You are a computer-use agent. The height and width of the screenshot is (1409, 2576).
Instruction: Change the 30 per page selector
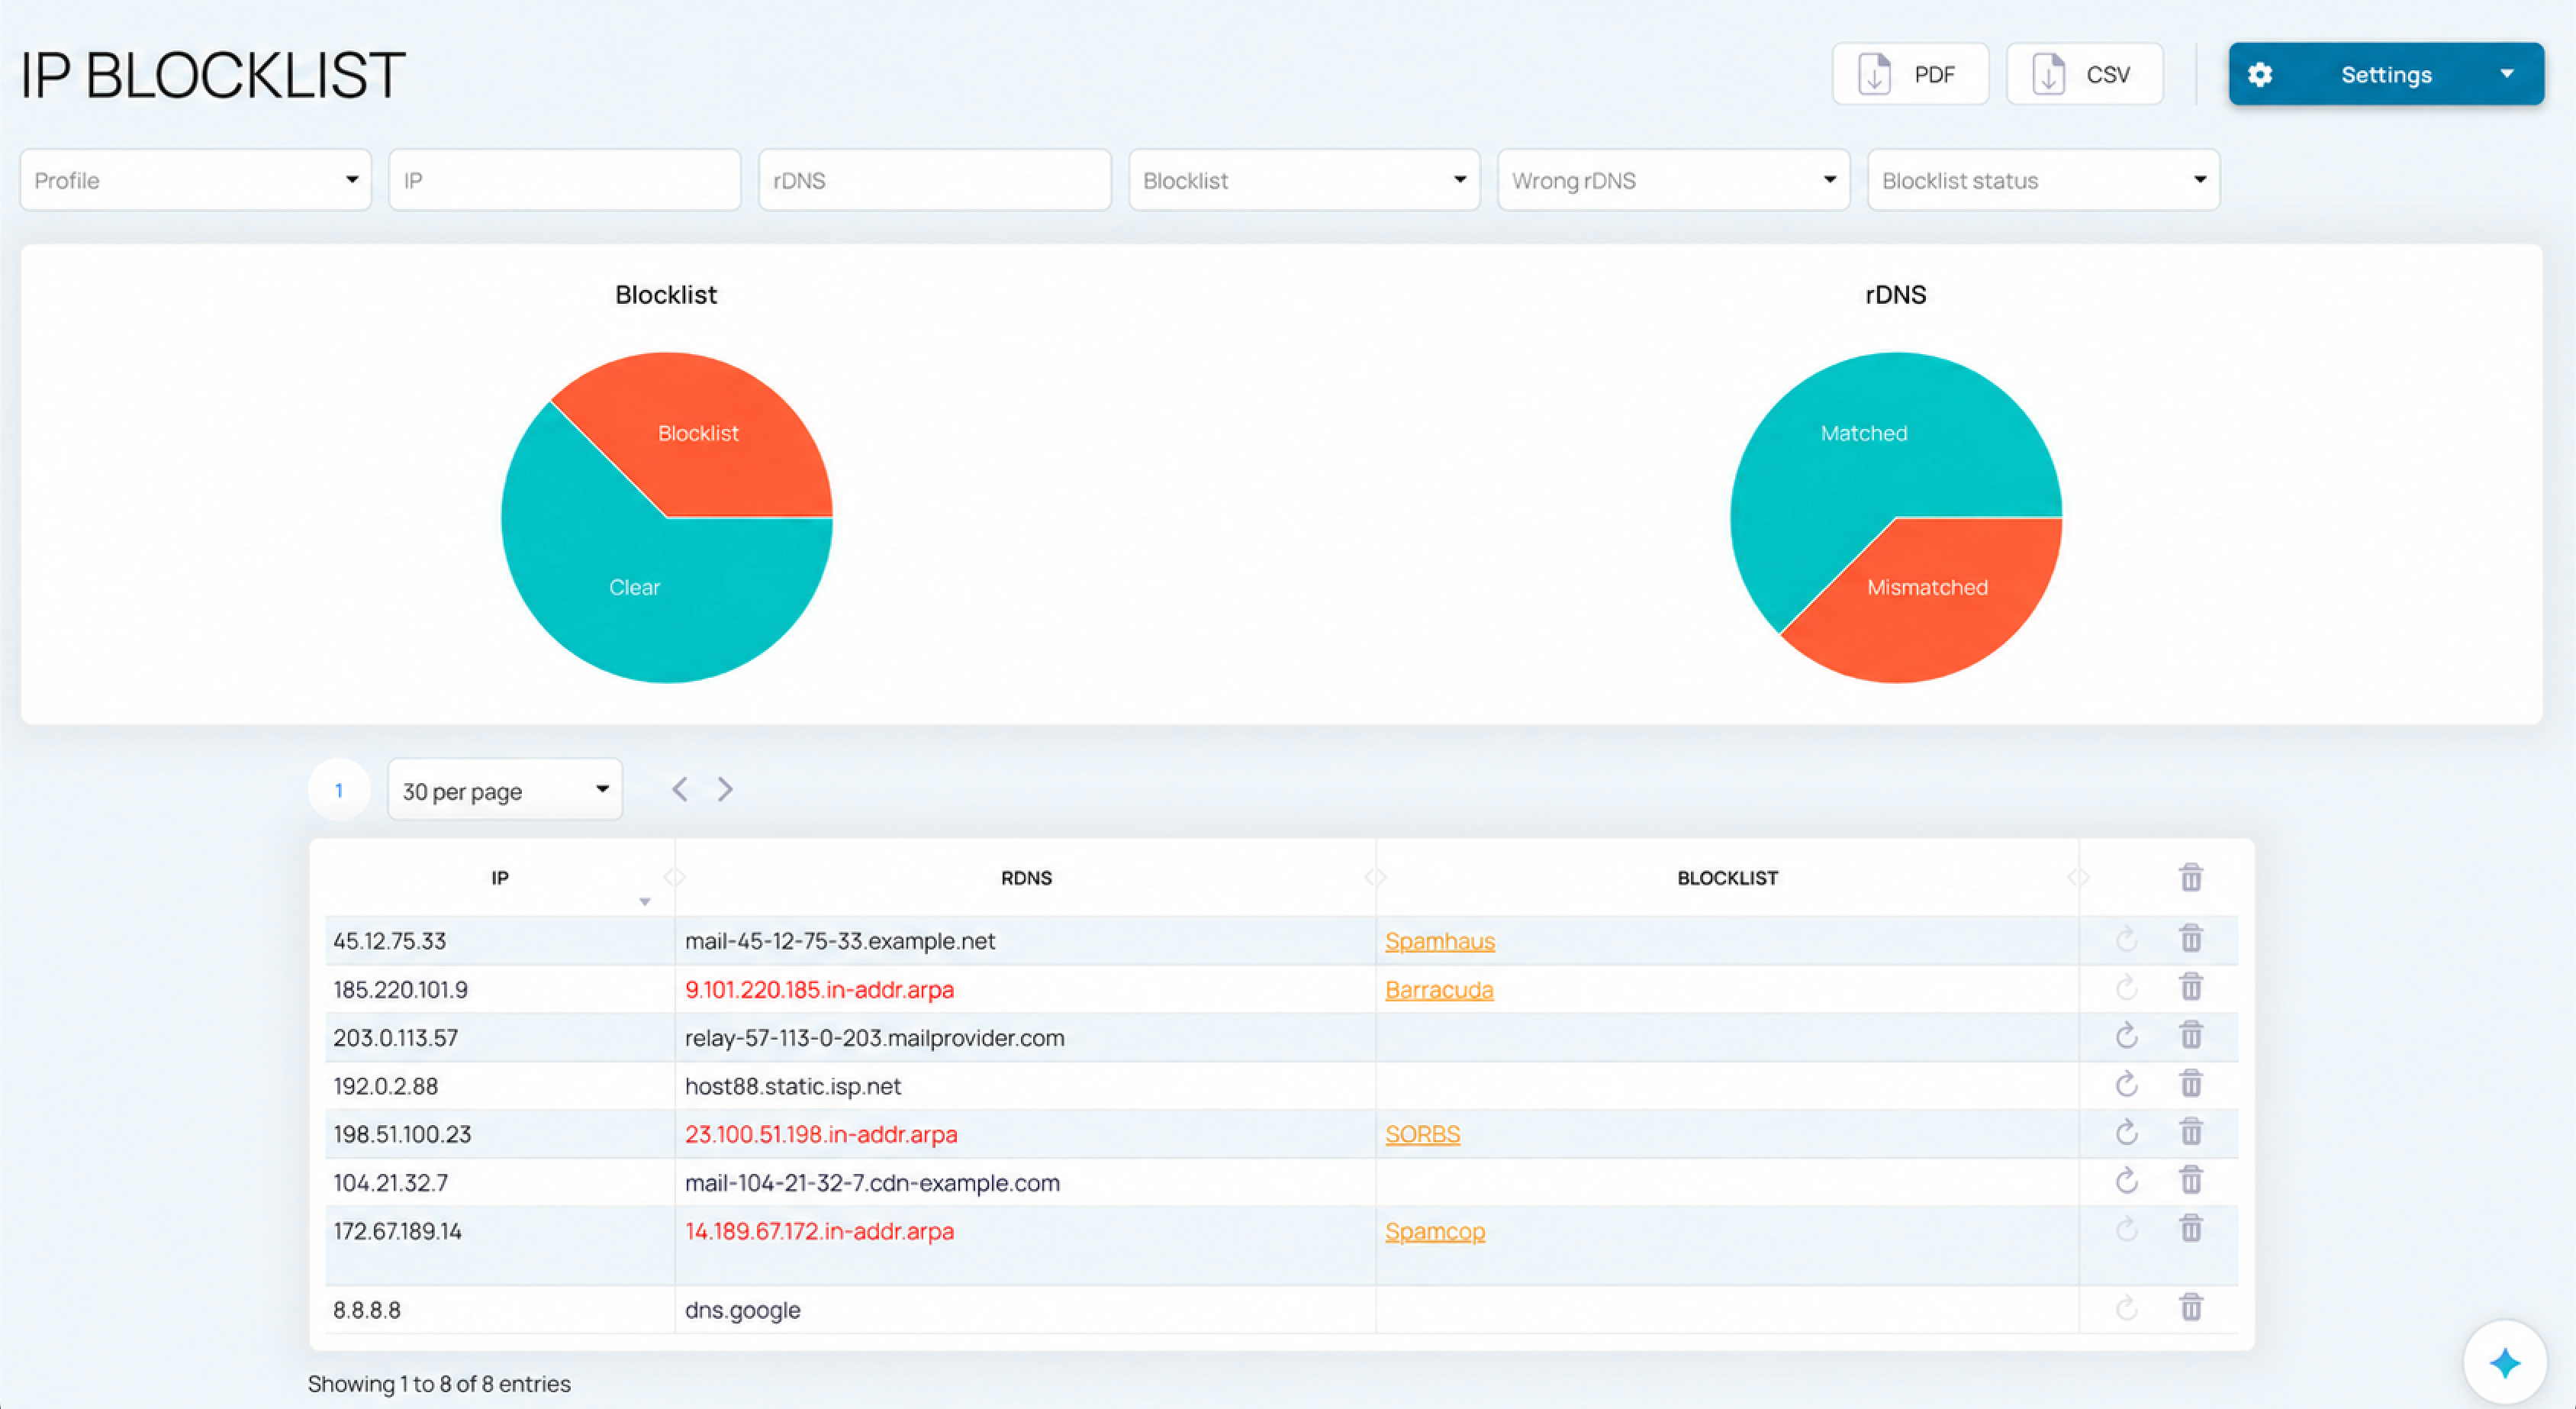click(x=505, y=790)
